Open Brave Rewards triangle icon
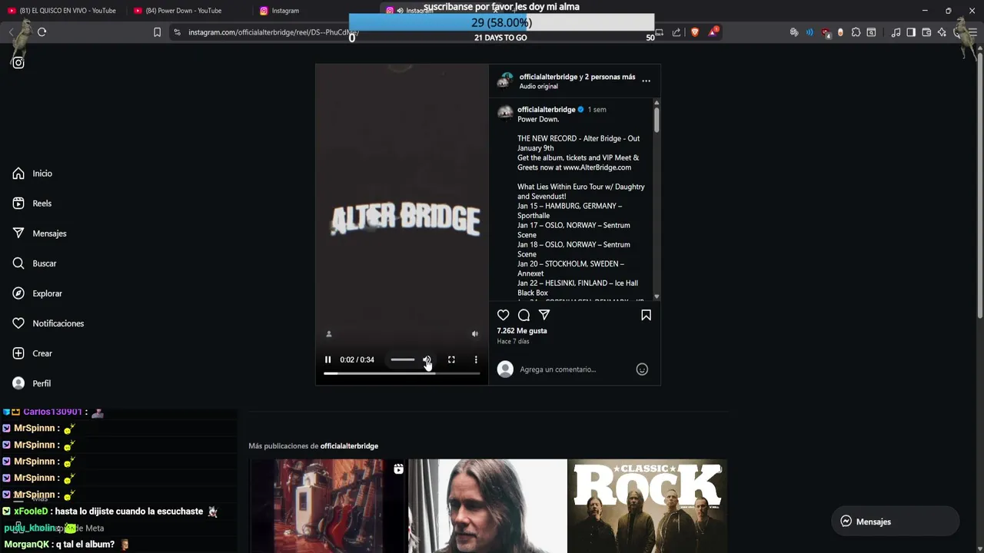The image size is (984, 553). point(713,32)
